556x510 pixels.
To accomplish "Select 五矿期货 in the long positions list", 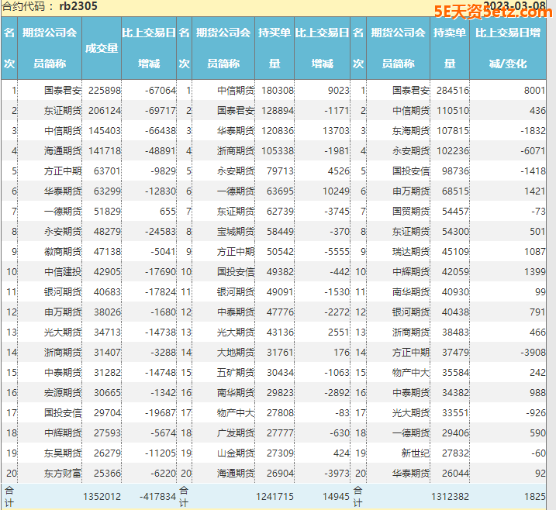I will [x=235, y=373].
